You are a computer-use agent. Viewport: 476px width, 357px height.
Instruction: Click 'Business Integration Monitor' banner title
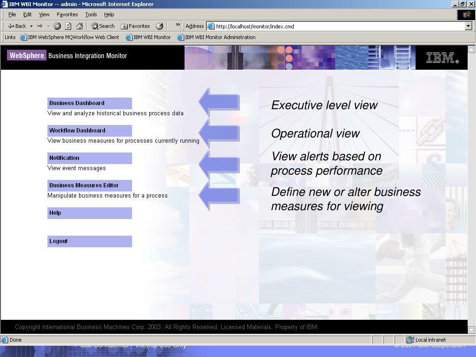pyautogui.click(x=87, y=56)
